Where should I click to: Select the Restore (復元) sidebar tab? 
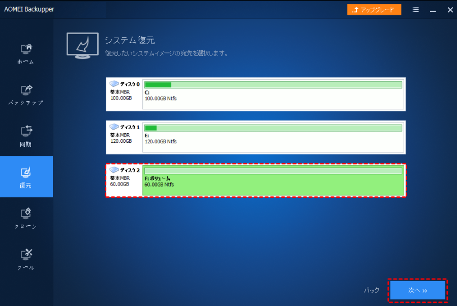(x=26, y=176)
